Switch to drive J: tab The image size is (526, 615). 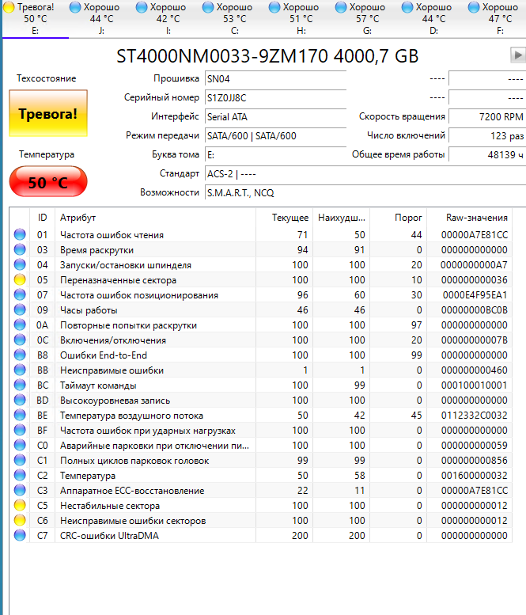tap(102, 18)
